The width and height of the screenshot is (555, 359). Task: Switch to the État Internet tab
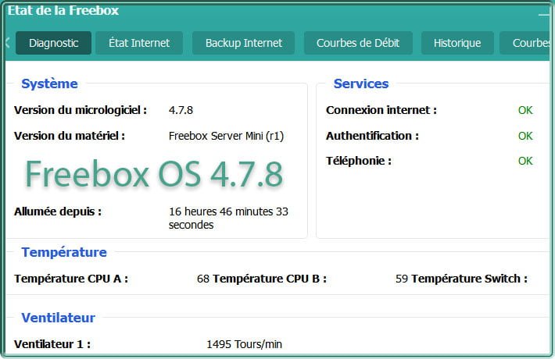pos(139,43)
